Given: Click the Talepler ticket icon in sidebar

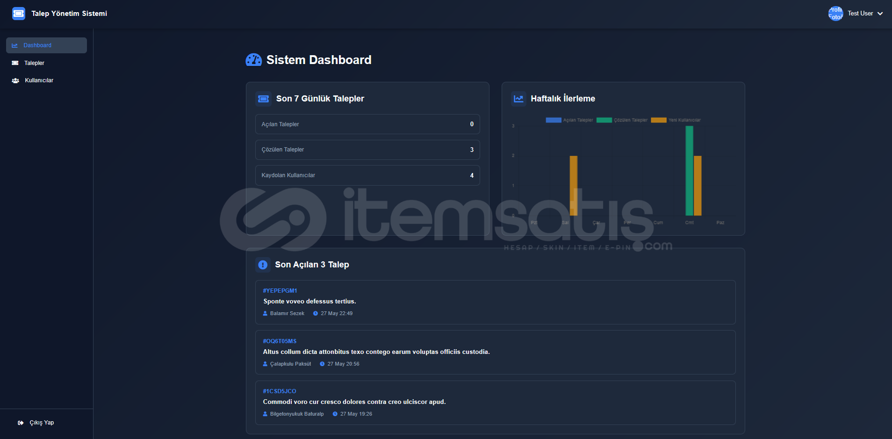Looking at the screenshot, I should (15, 63).
